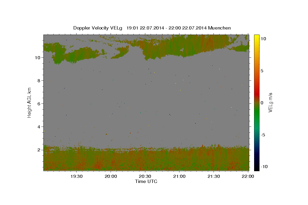Click the 21:30 time tick label

[214, 176]
